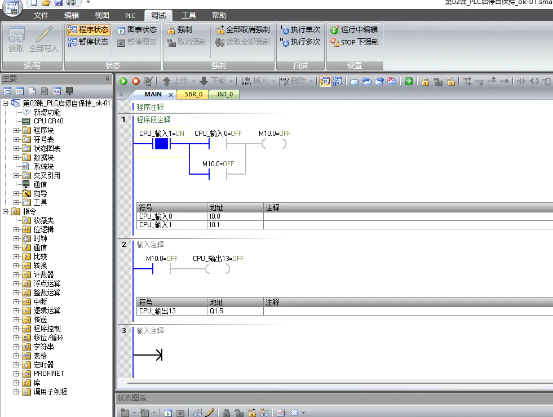
Task: Click the pause program status icon in editor toolbar
Action: click(x=338, y=81)
